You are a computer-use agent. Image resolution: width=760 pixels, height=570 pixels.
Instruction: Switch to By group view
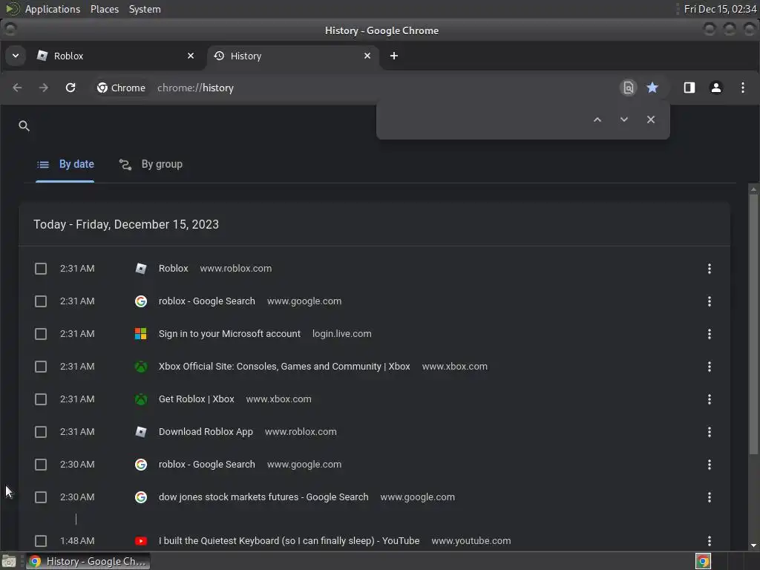(151, 164)
